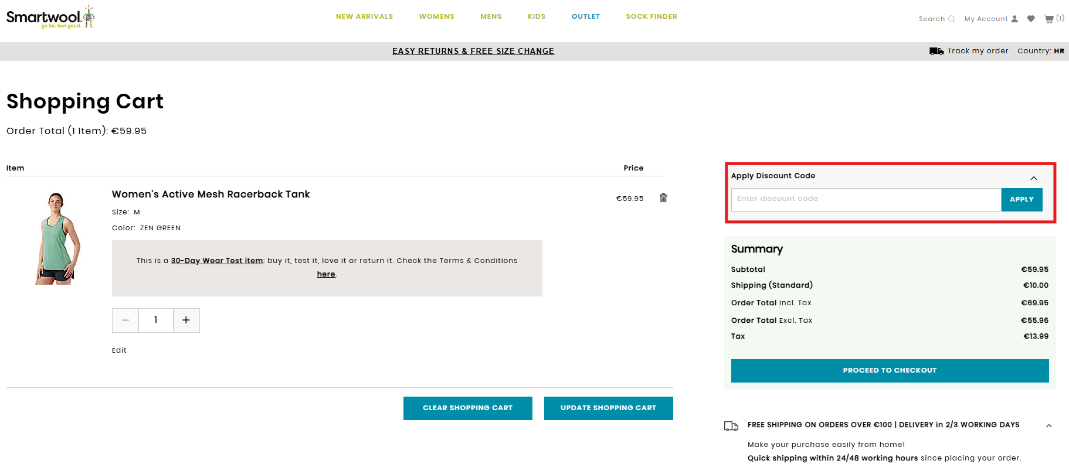
Task: Remove item with the trash icon
Action: pyautogui.click(x=663, y=198)
